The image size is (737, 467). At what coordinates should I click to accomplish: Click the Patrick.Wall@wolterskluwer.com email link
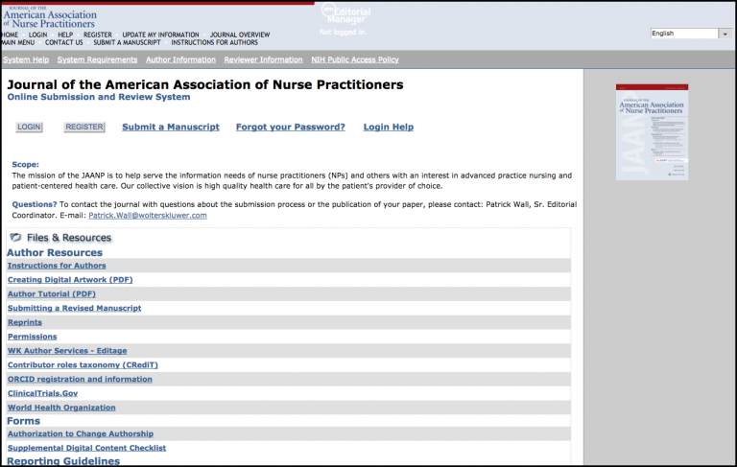click(148, 215)
